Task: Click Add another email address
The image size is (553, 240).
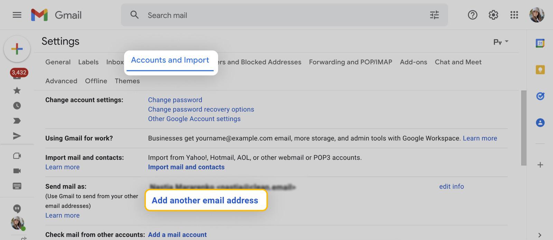Action: click(x=206, y=200)
